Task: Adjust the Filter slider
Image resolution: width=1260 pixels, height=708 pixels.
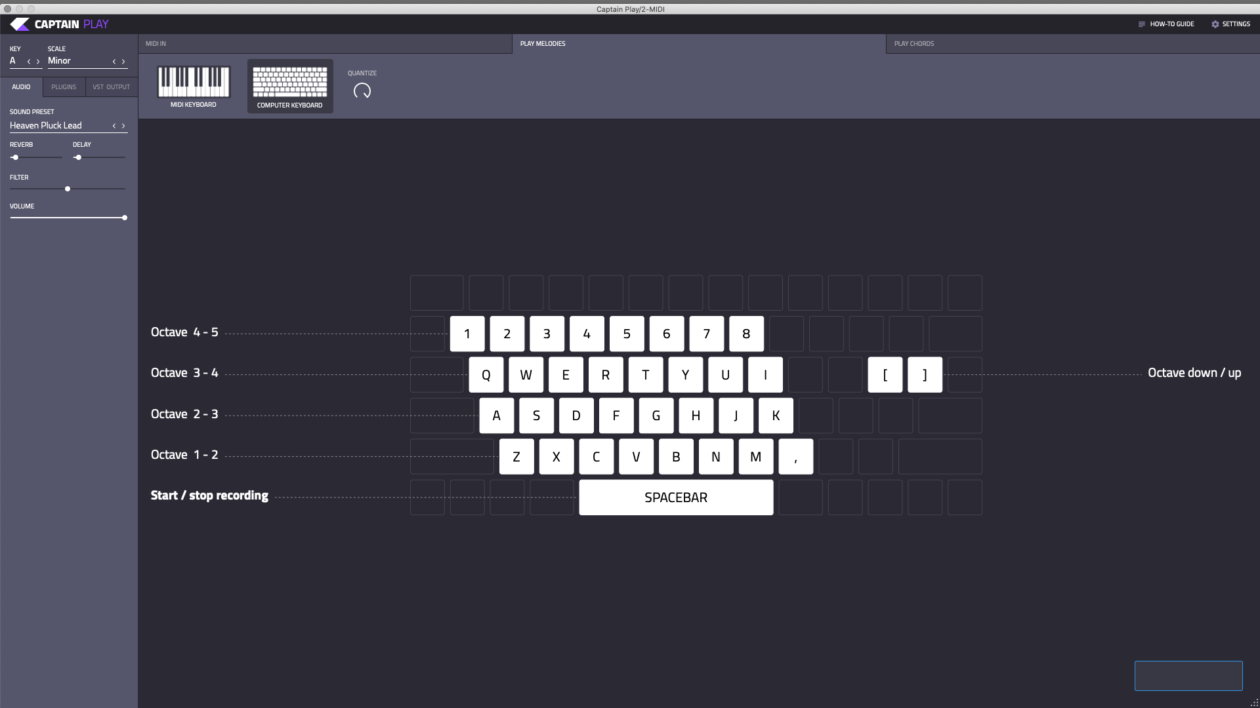Action: pos(68,189)
